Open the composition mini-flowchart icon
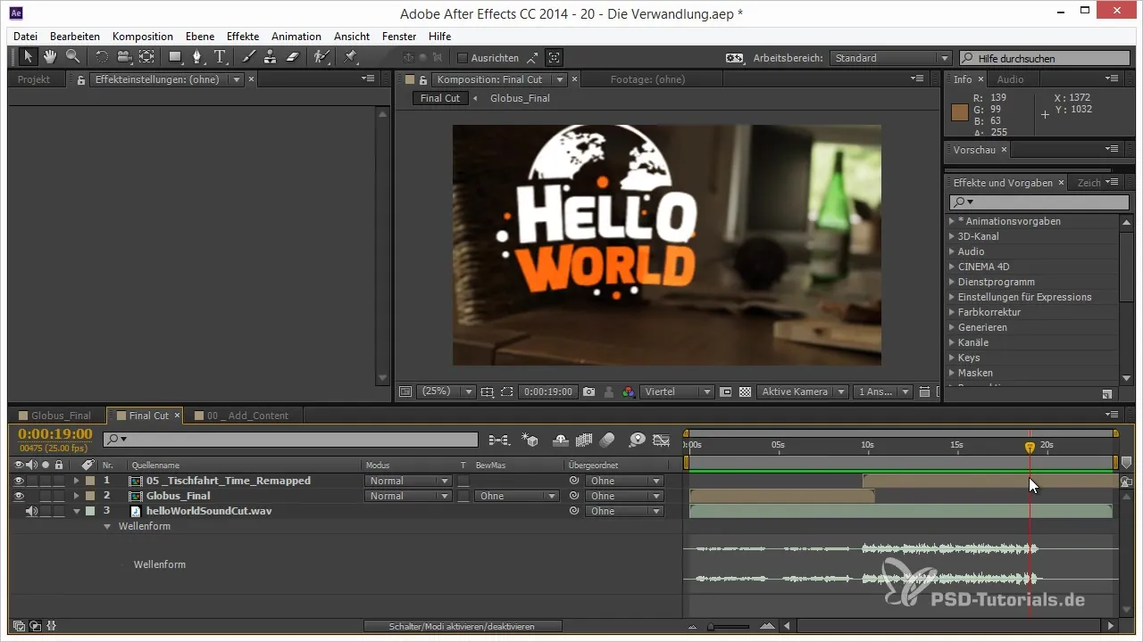The height and width of the screenshot is (642, 1143). [x=499, y=440]
